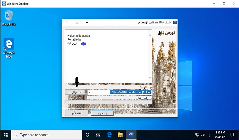Select the WinRAR extractor taskbar icon
Screen dimensions: 239x140
(x=131, y=135)
